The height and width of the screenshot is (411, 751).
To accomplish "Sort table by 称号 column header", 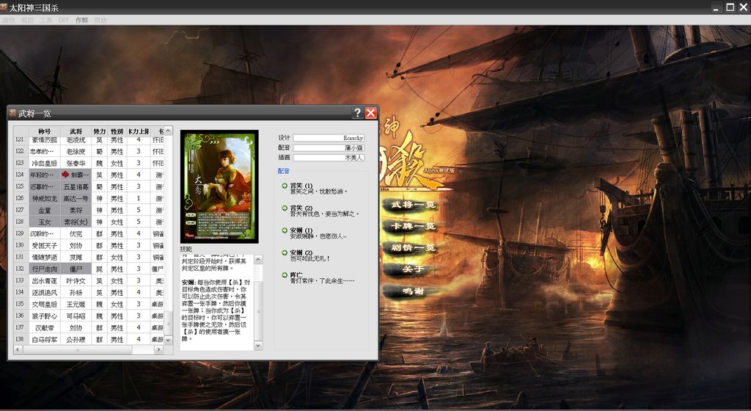I will point(45,131).
